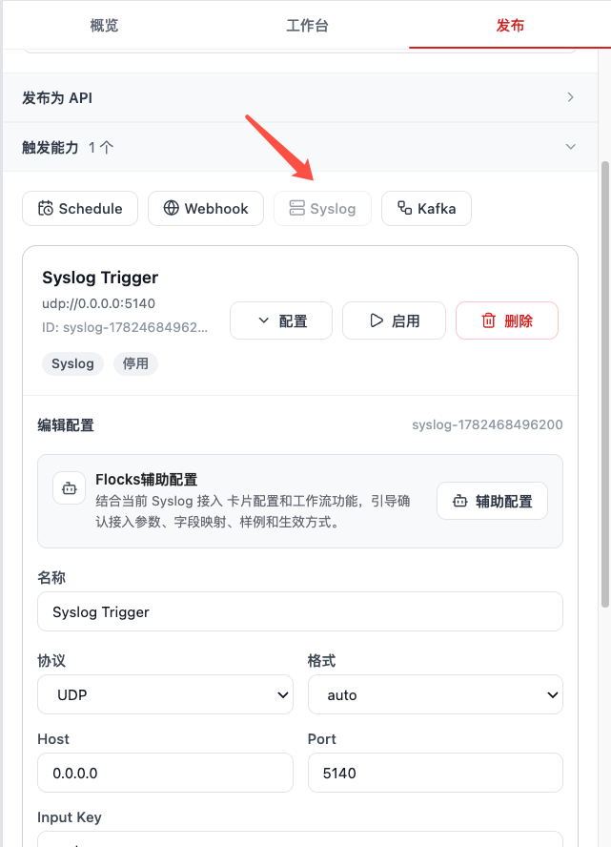Enable the Syslog Trigger with 启用

[x=394, y=320]
